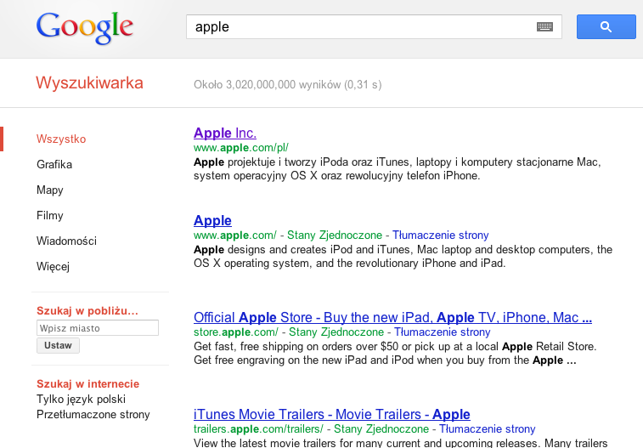Click the store.apple.com/ URL text
Viewport: 643px width, 448px height.
(236, 332)
